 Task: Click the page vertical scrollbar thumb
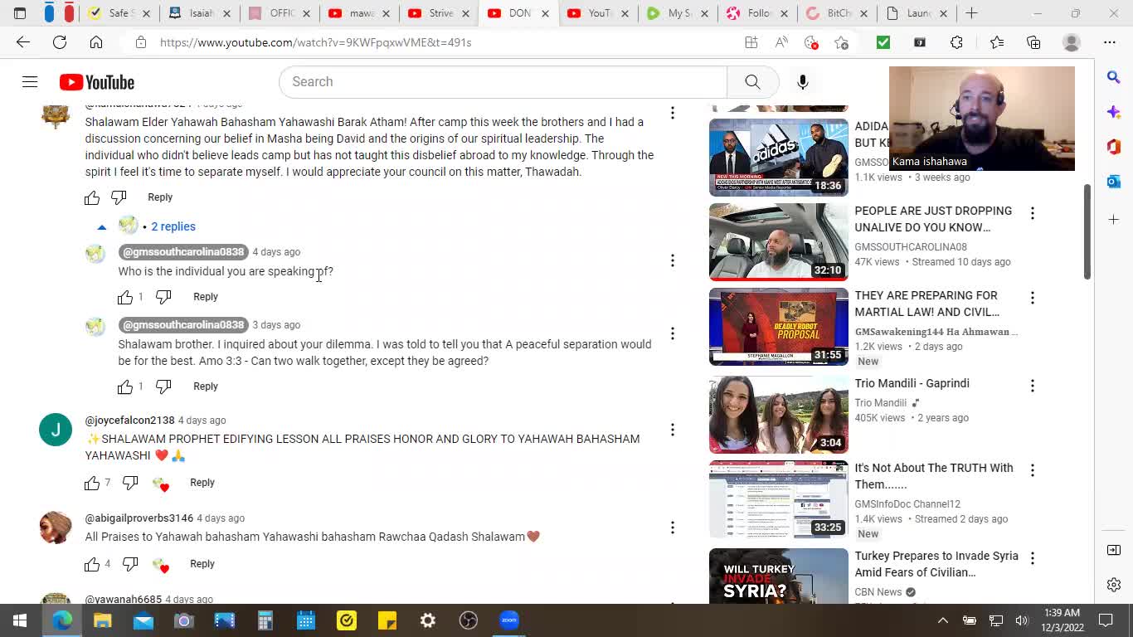pyautogui.click(x=1087, y=231)
